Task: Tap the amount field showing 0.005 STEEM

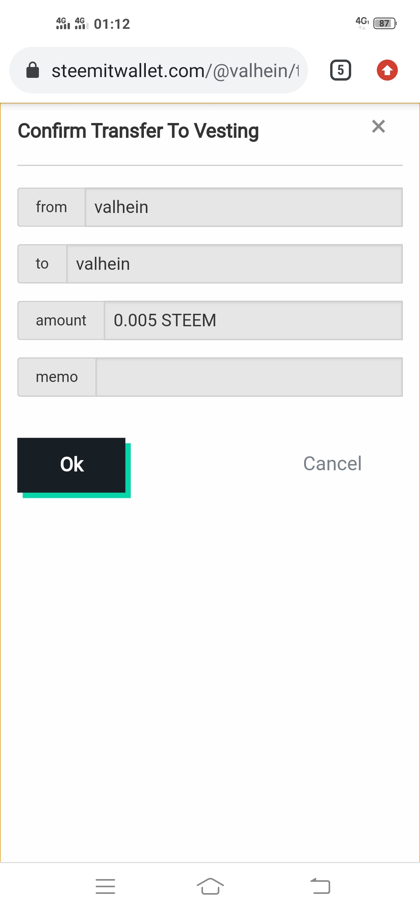Action: pos(253,320)
